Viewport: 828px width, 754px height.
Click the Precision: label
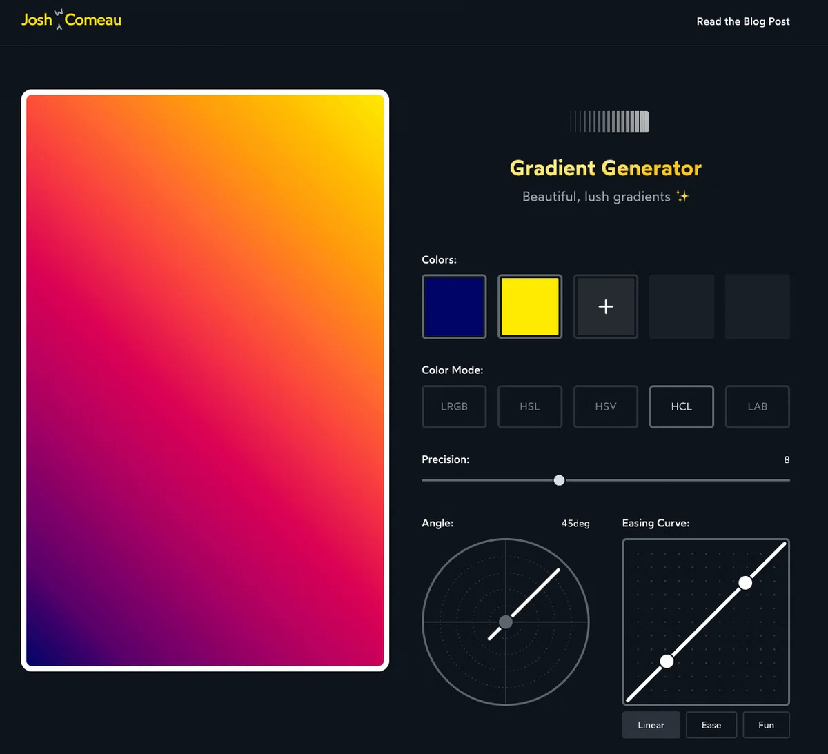pyautogui.click(x=446, y=459)
